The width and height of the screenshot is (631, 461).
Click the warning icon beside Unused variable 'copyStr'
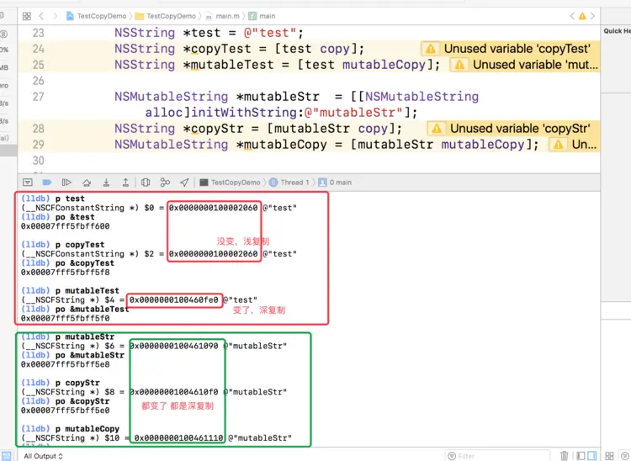436,129
